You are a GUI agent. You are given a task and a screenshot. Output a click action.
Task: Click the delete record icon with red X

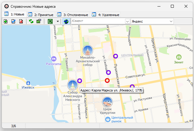pyautogui.click(x=21, y=21)
